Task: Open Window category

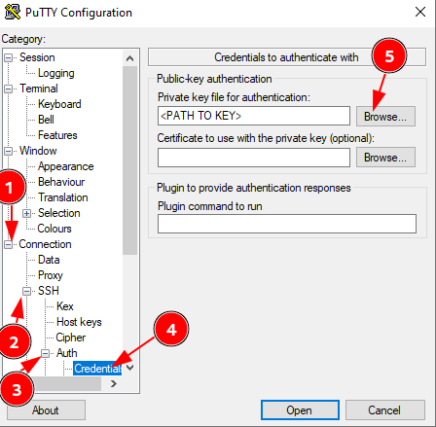Action: (x=38, y=151)
